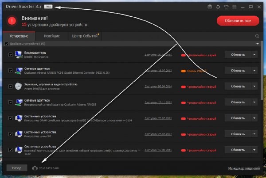The height and width of the screenshot is (178, 266).
Task: Open update dropdown arrow for audio device
Action: (254, 87)
